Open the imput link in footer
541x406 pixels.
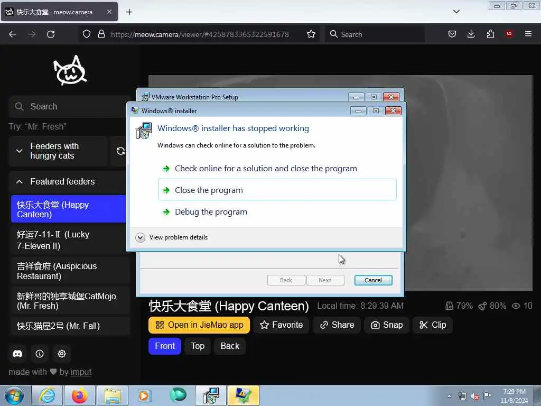[81, 372]
